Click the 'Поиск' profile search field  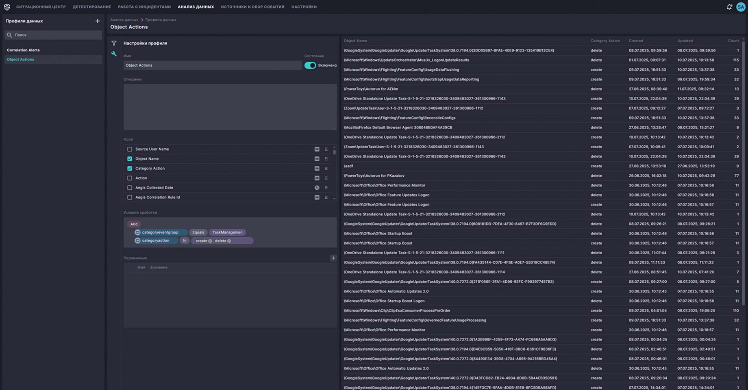(x=55, y=35)
